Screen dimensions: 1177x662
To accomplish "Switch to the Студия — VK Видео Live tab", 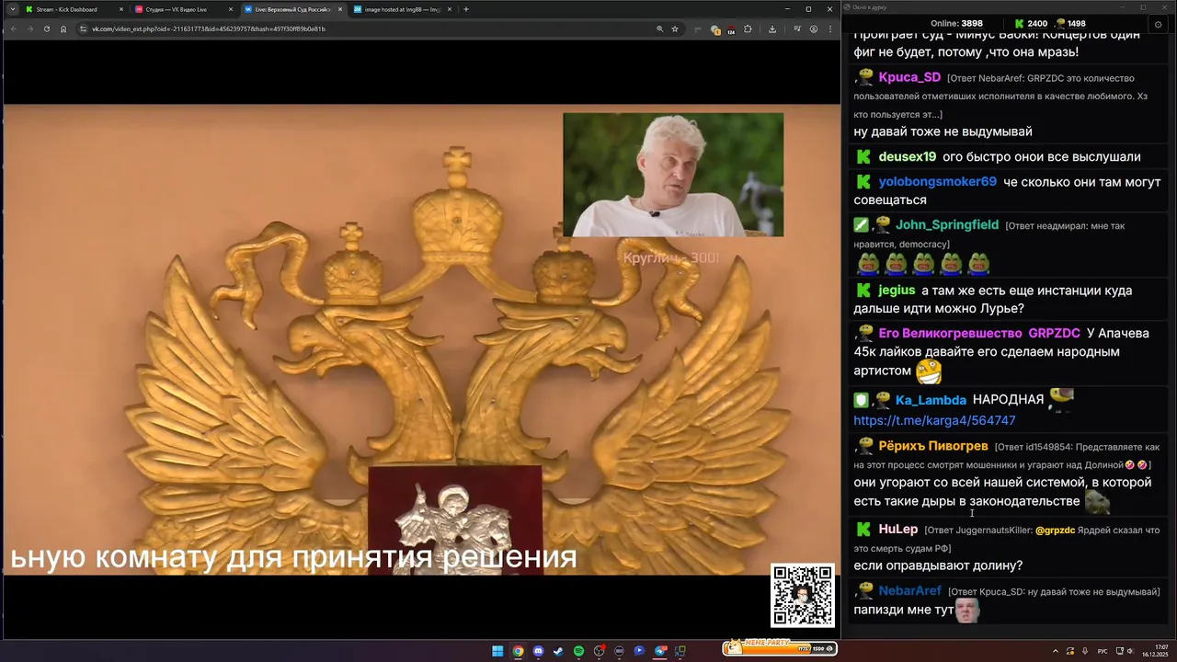I will 183,9.
